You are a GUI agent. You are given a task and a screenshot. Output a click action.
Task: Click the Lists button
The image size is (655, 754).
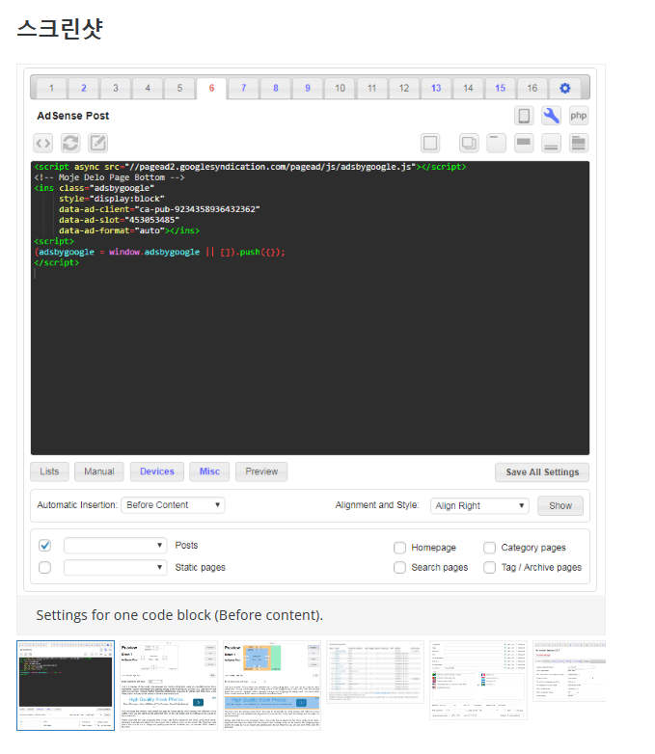point(49,471)
